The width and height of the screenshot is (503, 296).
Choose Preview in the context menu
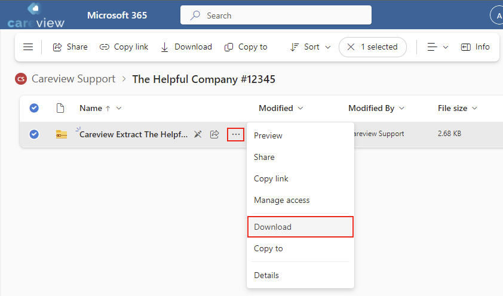click(300, 135)
